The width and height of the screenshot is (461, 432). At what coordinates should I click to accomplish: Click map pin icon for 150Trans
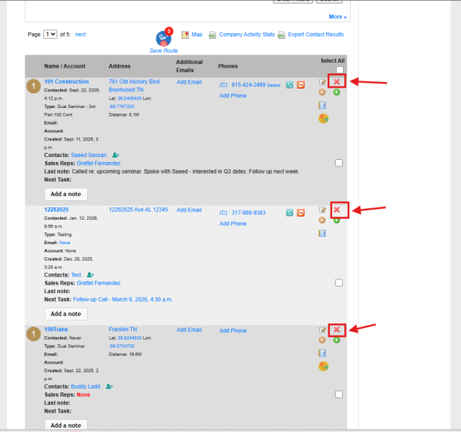pos(323,366)
